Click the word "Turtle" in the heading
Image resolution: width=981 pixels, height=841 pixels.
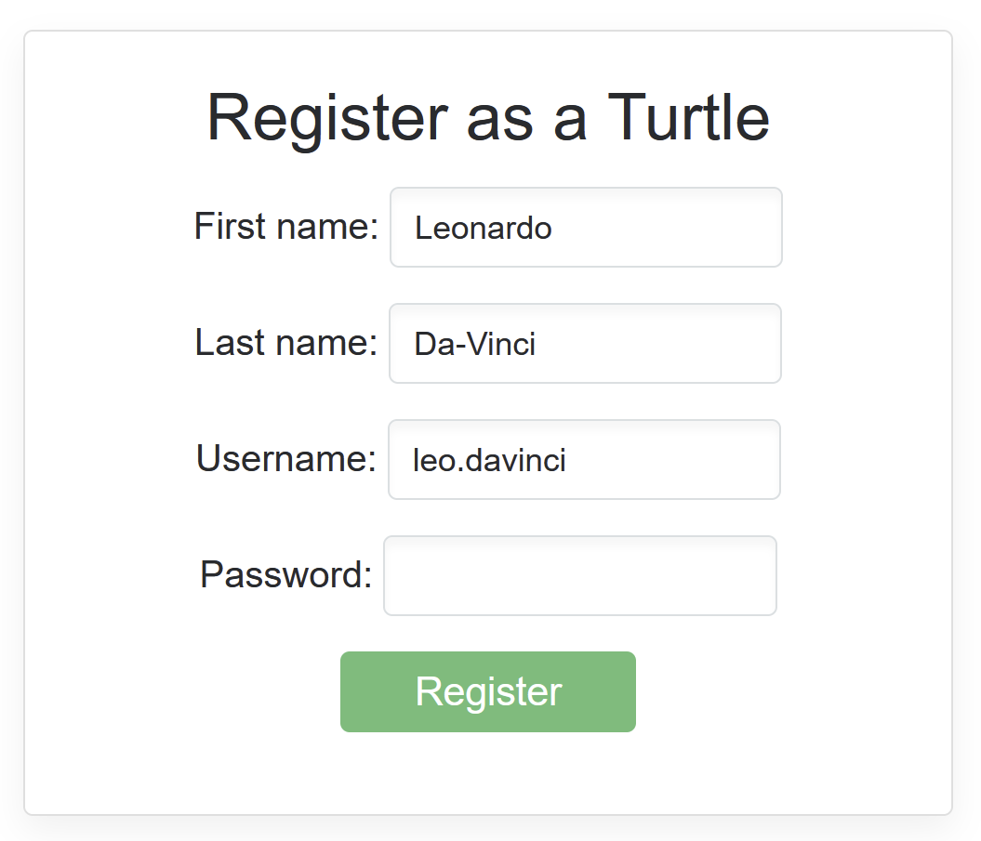(x=688, y=118)
